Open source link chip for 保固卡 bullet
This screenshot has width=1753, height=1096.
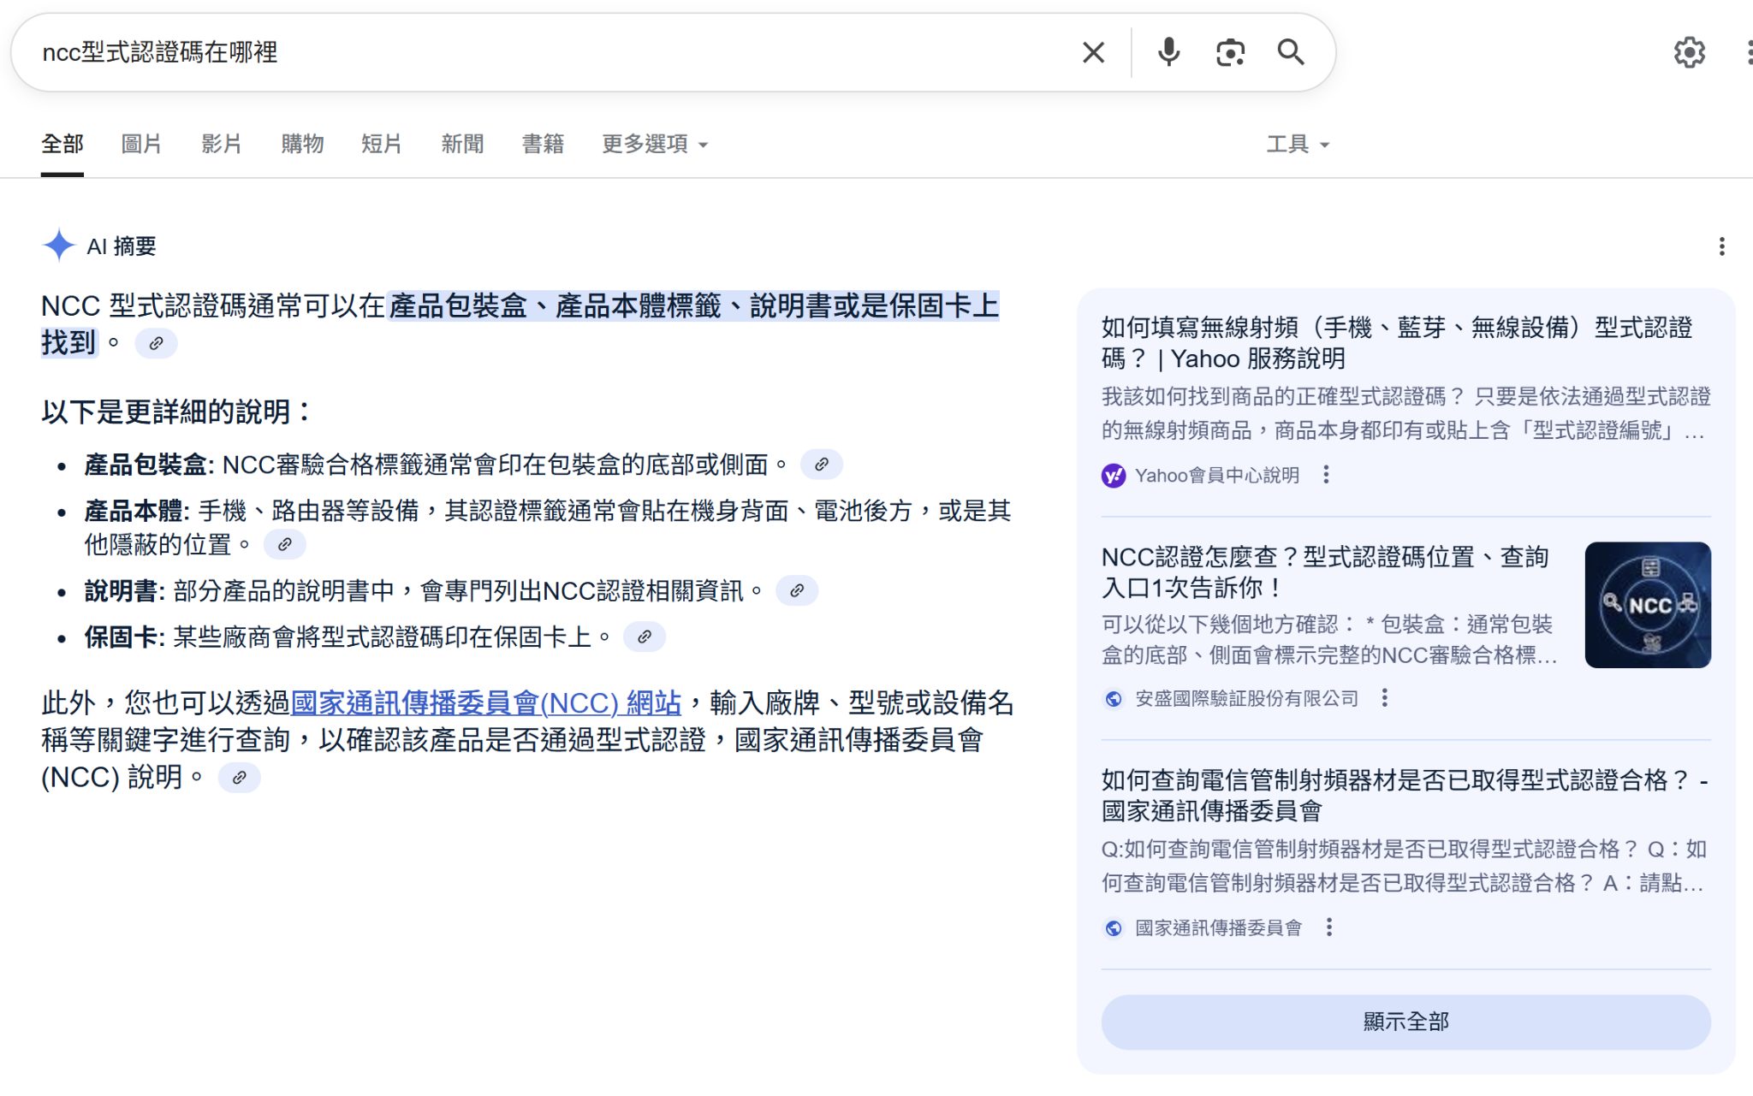[x=645, y=637]
